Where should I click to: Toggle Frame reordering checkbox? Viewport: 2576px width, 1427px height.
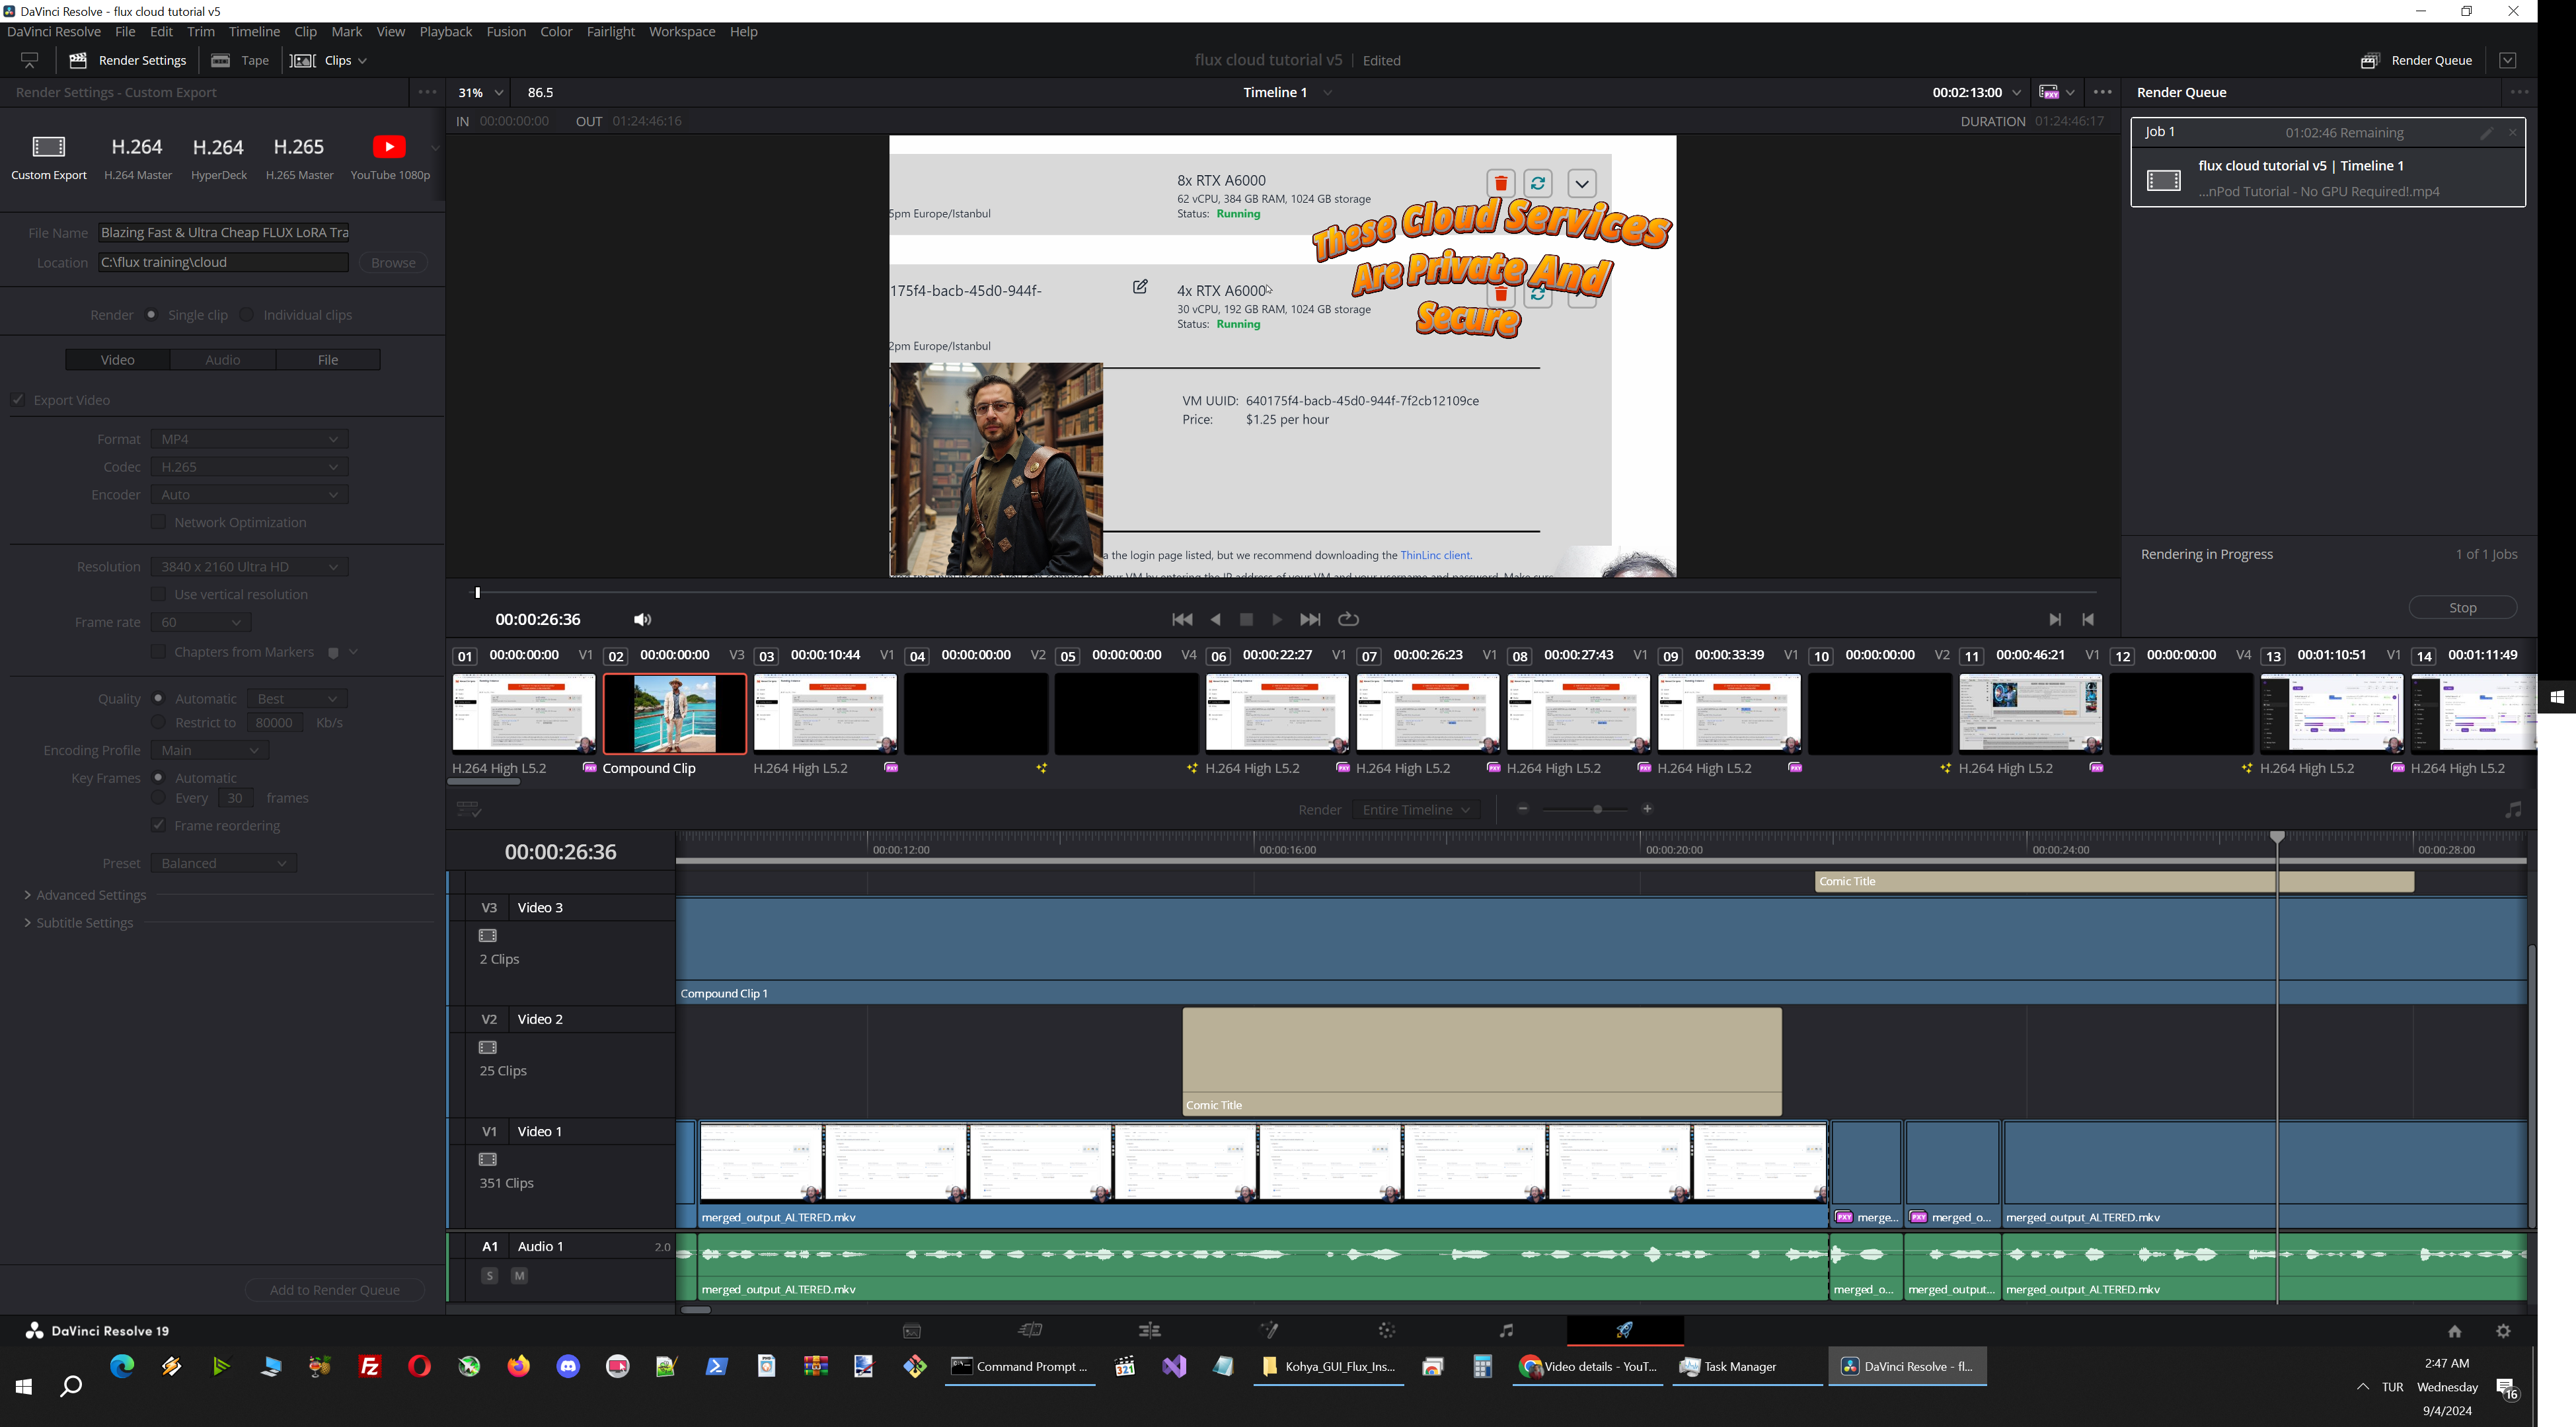click(x=158, y=825)
